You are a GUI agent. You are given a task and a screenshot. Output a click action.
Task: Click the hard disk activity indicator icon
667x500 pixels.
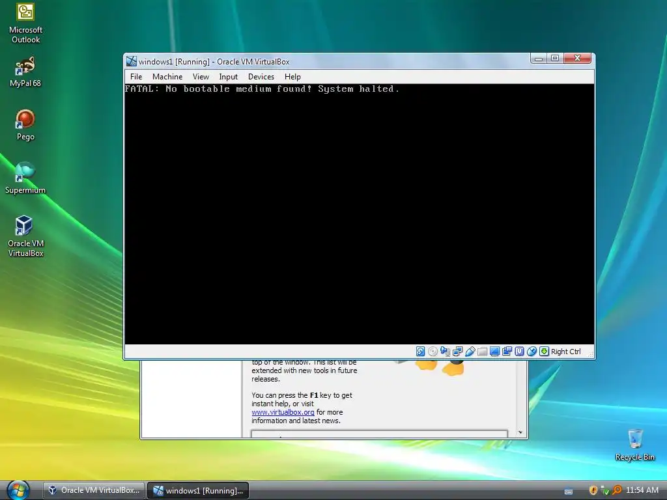click(420, 351)
